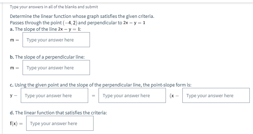Viewport: 253px width, 134px height.
Task: Focus the f(x) answer field in part d
Action: point(60,123)
